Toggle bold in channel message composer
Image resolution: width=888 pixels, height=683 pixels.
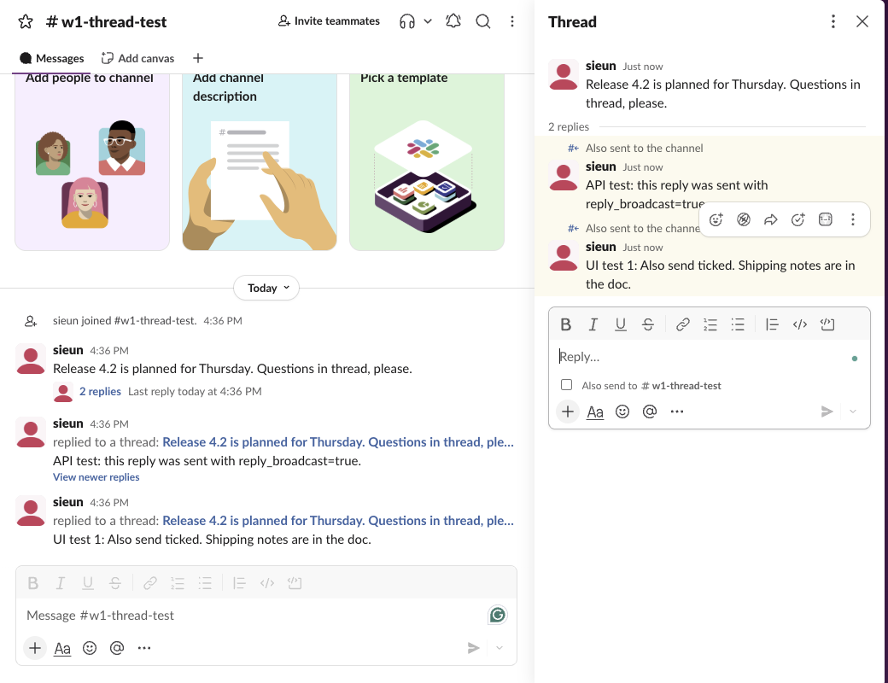[x=32, y=583]
